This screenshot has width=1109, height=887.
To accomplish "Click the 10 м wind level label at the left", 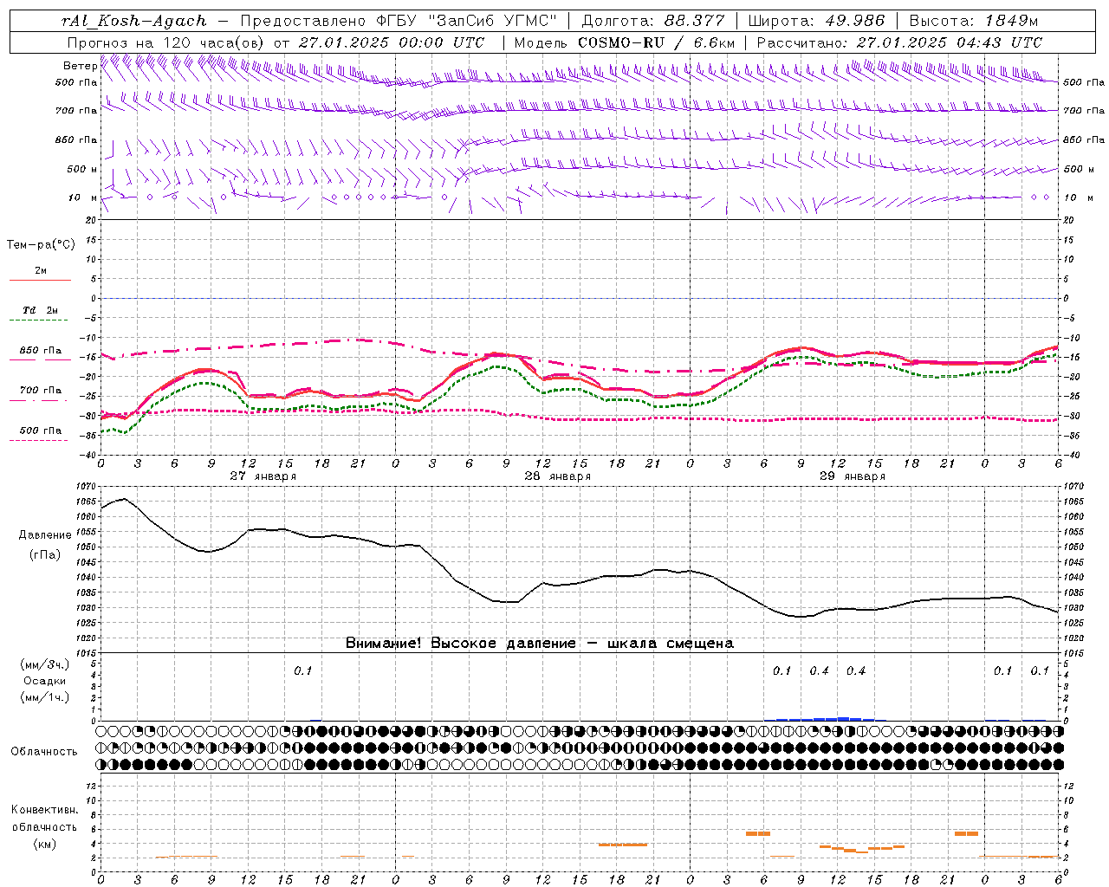I will point(83,198).
